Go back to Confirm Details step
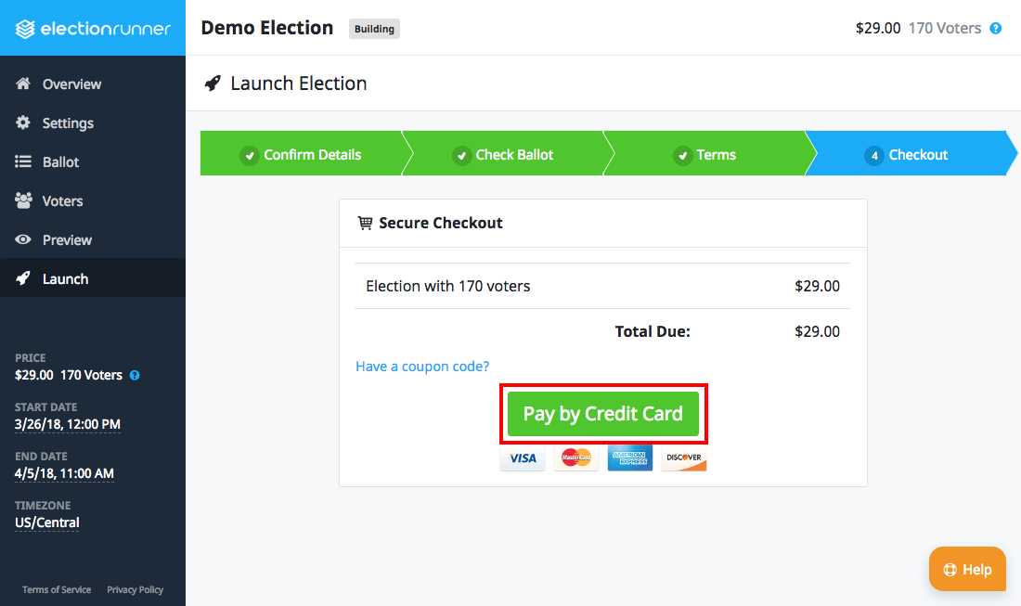Image resolution: width=1021 pixels, height=606 pixels. click(301, 154)
